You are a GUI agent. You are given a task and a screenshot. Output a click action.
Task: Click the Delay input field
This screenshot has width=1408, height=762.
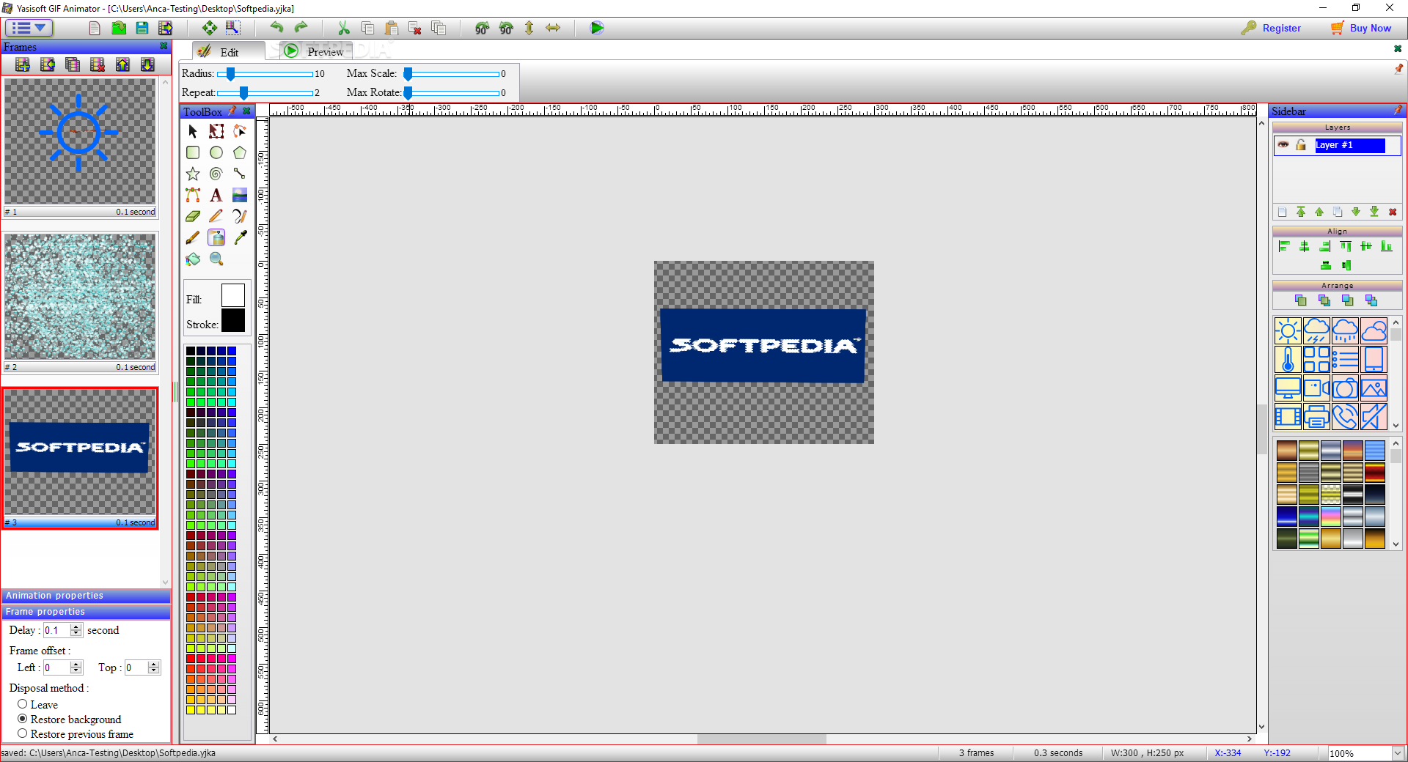(57, 630)
